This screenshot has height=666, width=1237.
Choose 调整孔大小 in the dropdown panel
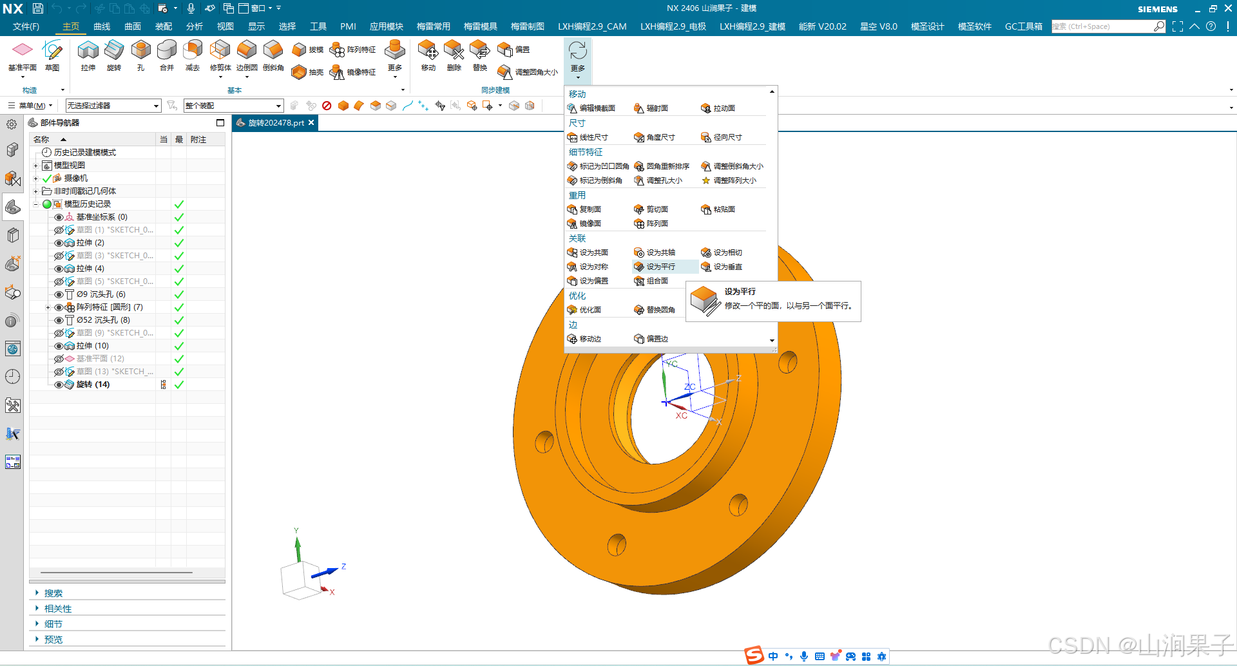[658, 180]
